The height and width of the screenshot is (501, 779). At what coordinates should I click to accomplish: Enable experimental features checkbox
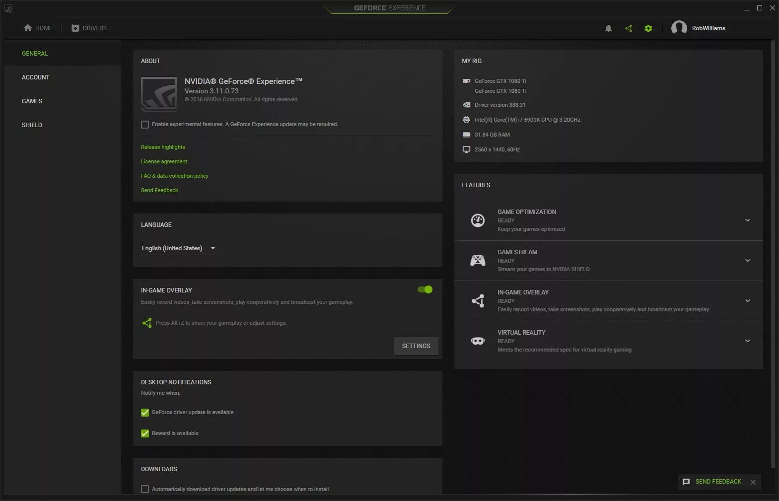[x=145, y=125]
